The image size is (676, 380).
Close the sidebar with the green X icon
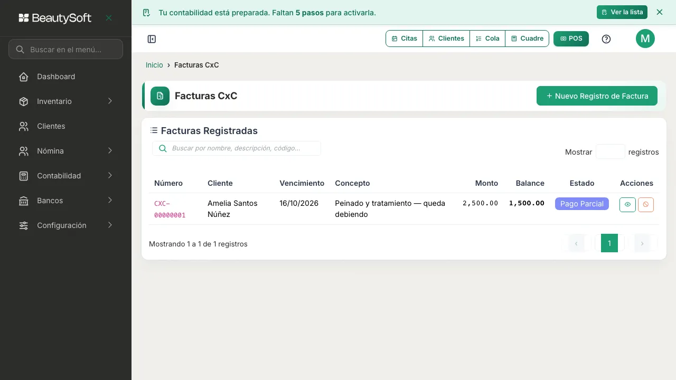coord(109,18)
